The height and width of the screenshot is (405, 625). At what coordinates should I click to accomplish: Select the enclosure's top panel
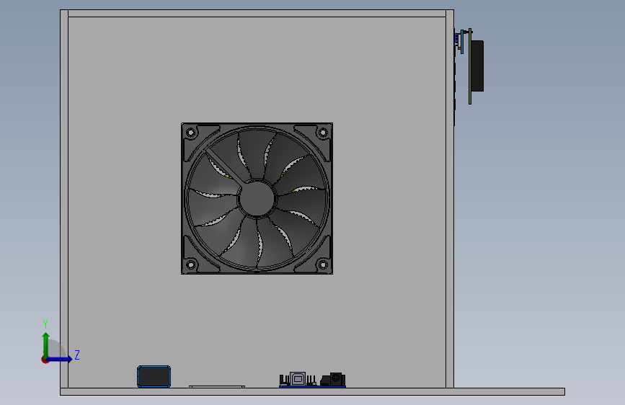pos(257,14)
